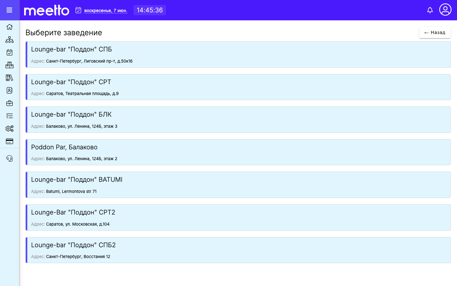The height and width of the screenshot is (286, 457).
Task: Open the organization structure sidebar icon
Action: (10, 40)
